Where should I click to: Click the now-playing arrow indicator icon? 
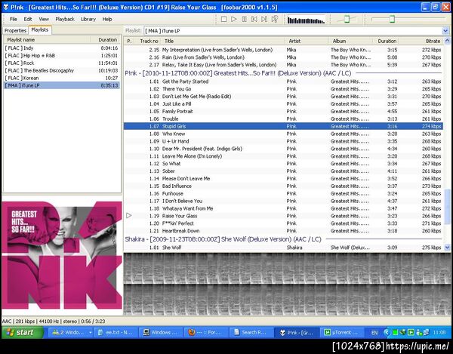[129, 215]
